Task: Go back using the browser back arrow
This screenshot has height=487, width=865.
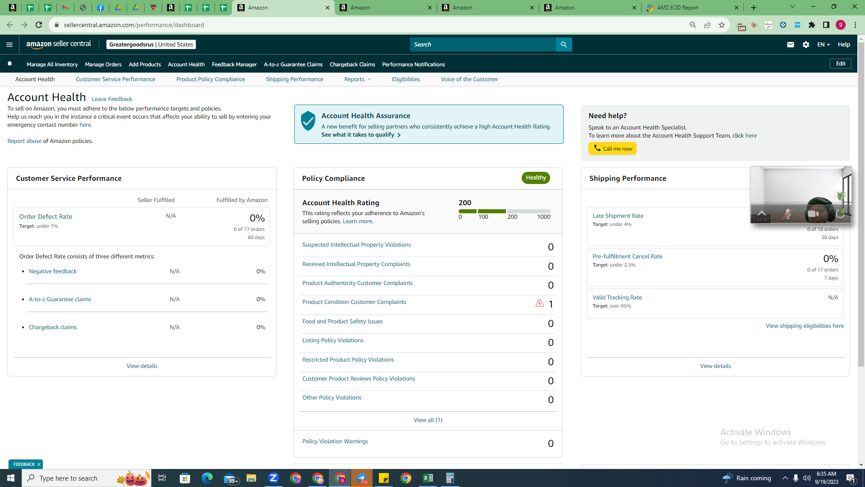Action: click(10, 25)
